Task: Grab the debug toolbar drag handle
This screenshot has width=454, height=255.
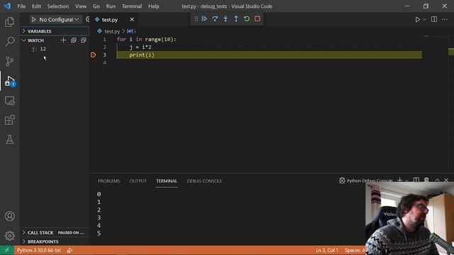Action: pos(196,19)
